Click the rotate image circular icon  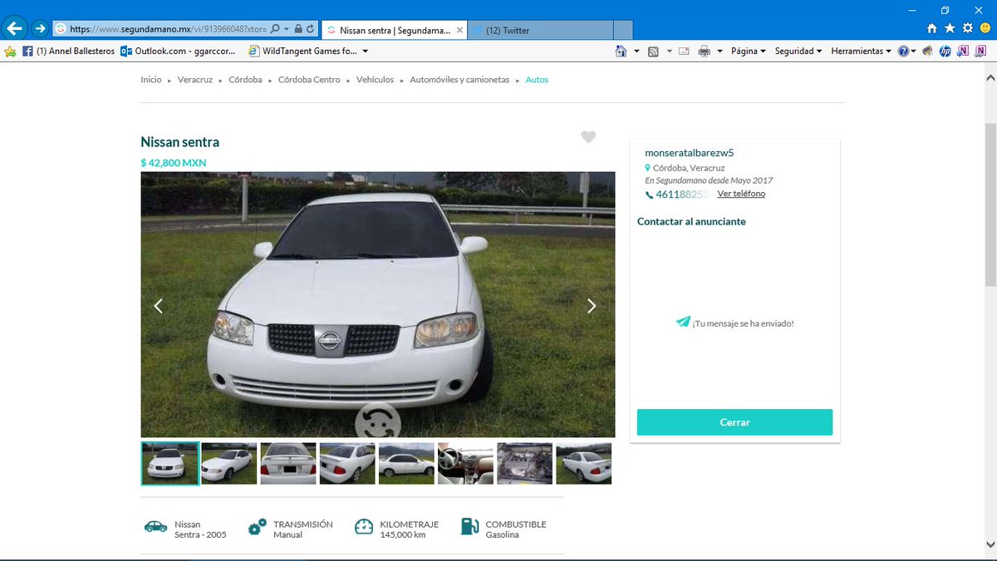click(378, 421)
